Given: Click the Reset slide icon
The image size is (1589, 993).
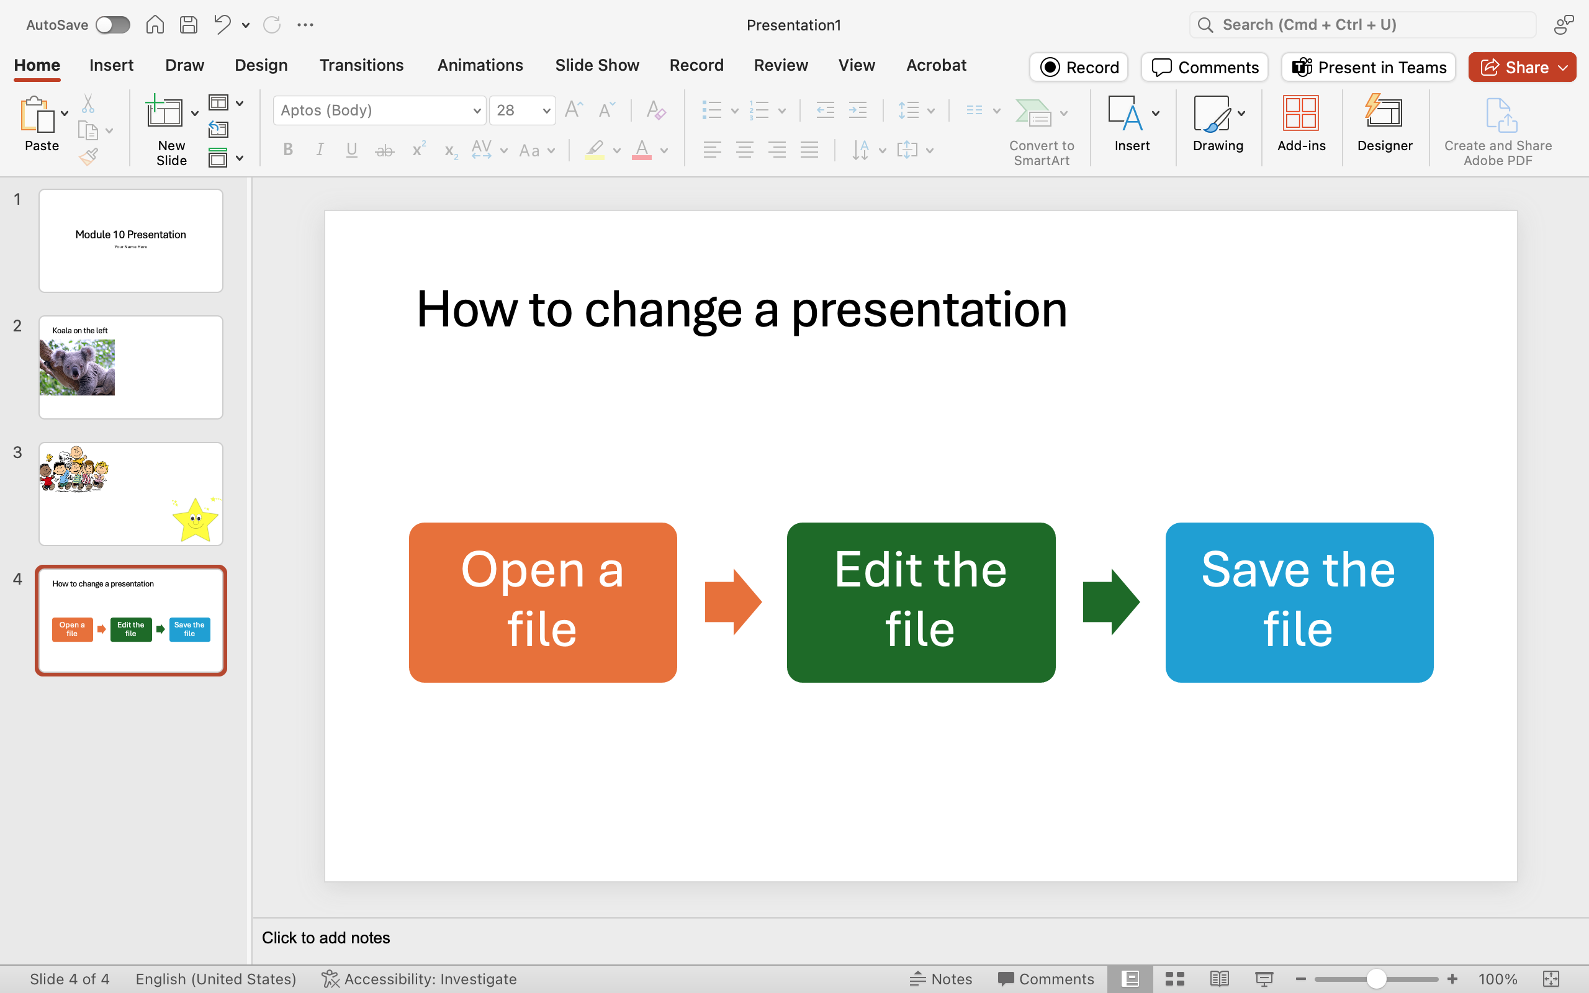Looking at the screenshot, I should click(218, 129).
